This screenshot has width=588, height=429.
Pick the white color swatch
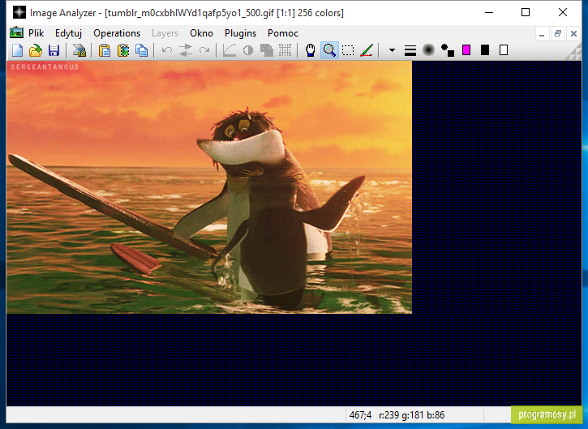[x=504, y=50]
